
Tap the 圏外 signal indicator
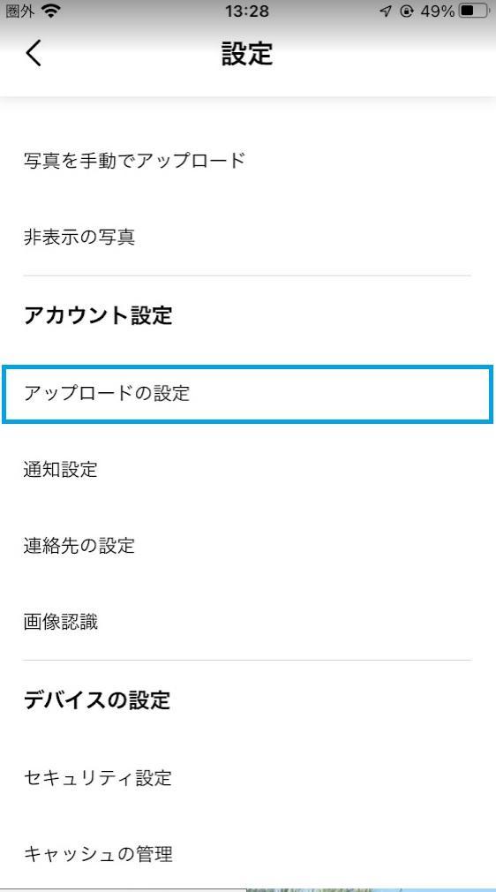pyautogui.click(x=20, y=11)
